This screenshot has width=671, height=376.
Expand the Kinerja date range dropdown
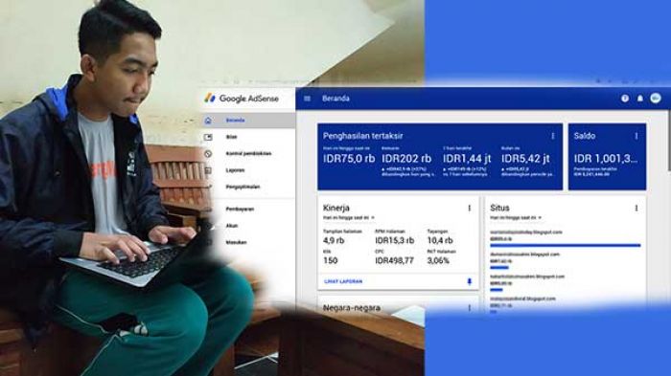[349, 218]
